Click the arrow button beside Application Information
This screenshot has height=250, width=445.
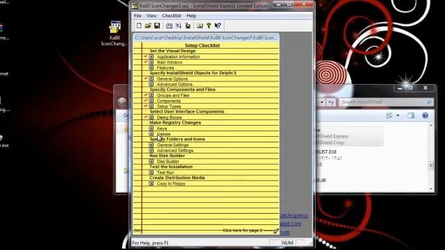(x=152, y=57)
